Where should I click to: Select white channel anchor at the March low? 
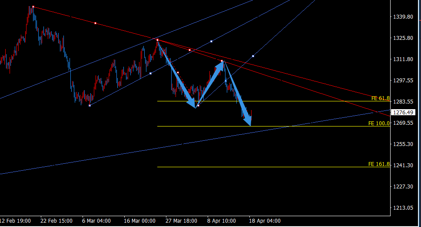point(90,105)
